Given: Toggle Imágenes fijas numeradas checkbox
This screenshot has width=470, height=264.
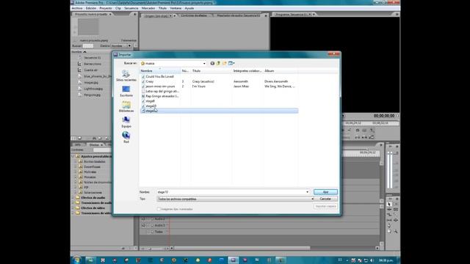Looking at the screenshot, I should point(159,209).
